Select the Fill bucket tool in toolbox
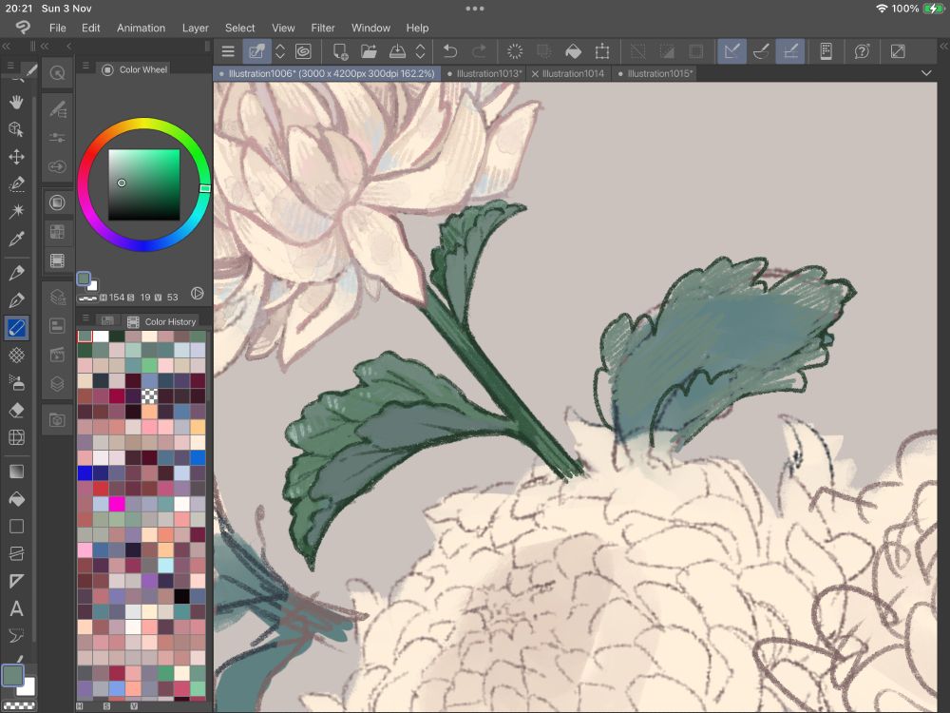Viewport: 950px width, 713px height. pyautogui.click(x=16, y=499)
